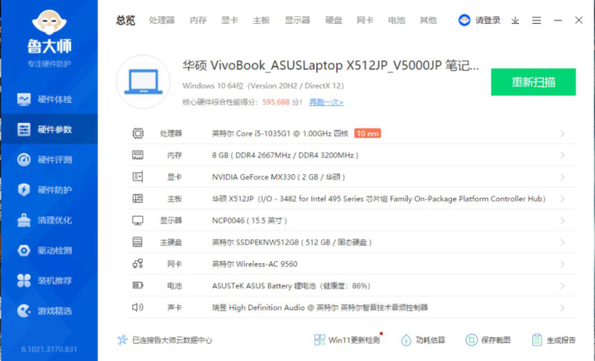
Task: Select 硬件参数 hardware parameters icon
Action: pyautogui.click(x=24, y=129)
